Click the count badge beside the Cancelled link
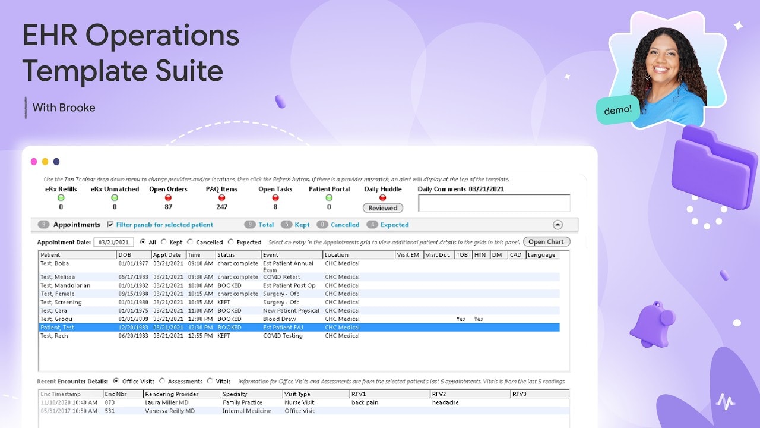This screenshot has height=428, width=760. pyautogui.click(x=322, y=225)
